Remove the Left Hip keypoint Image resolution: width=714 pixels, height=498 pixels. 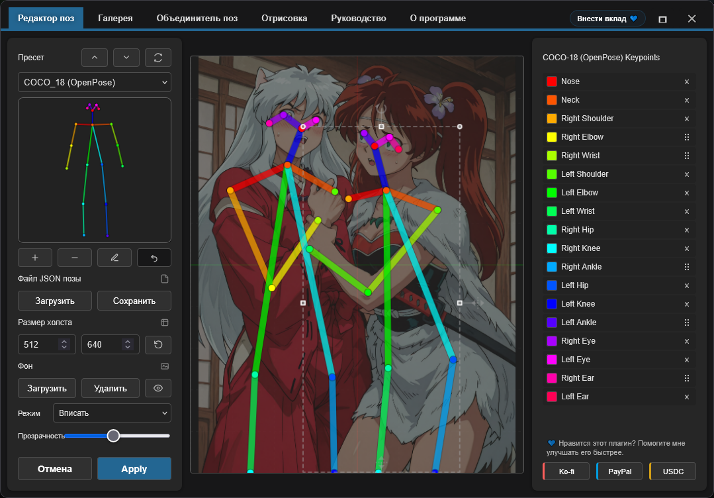point(687,285)
